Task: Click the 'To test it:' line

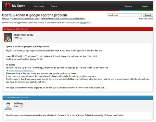Action: coord(10,65)
